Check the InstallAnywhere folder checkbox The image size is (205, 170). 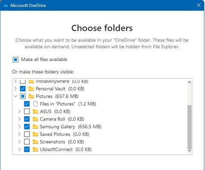pyautogui.click(x=23, y=82)
